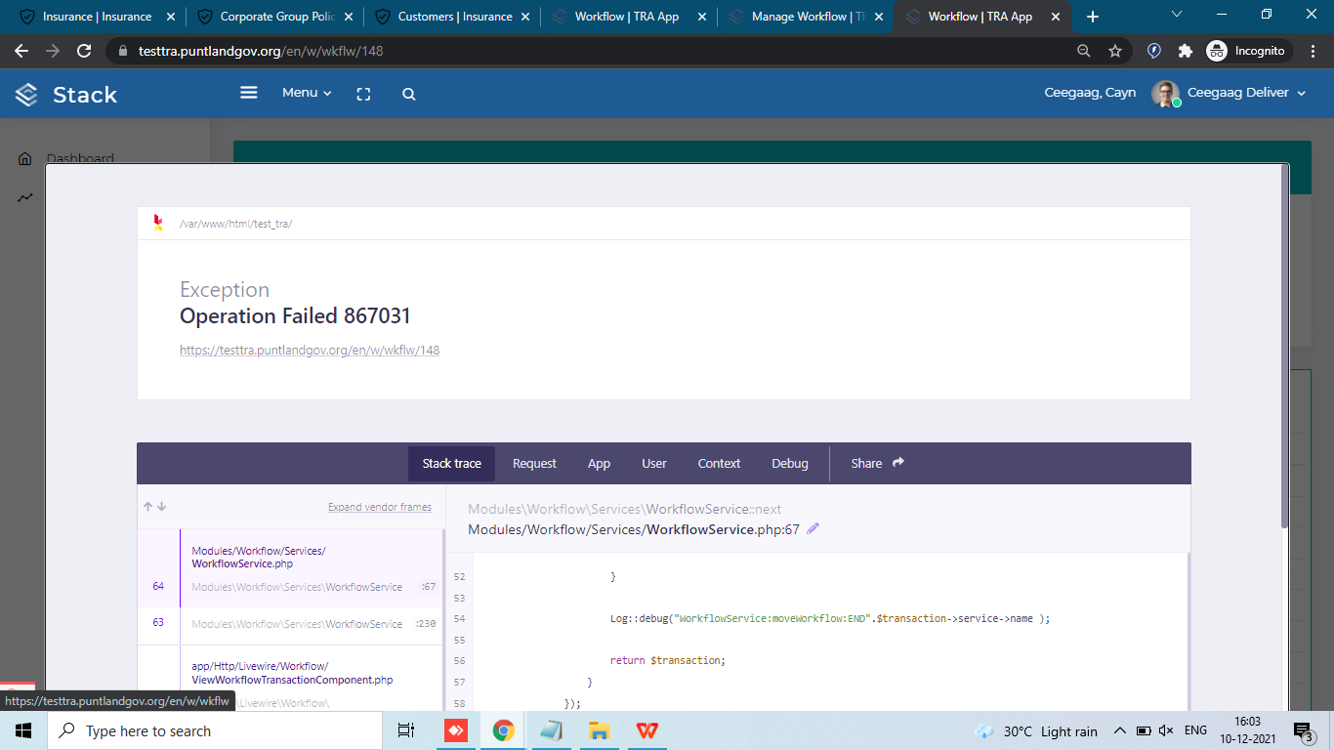Open the notification center icon
Image resolution: width=1334 pixels, height=750 pixels.
click(1303, 730)
